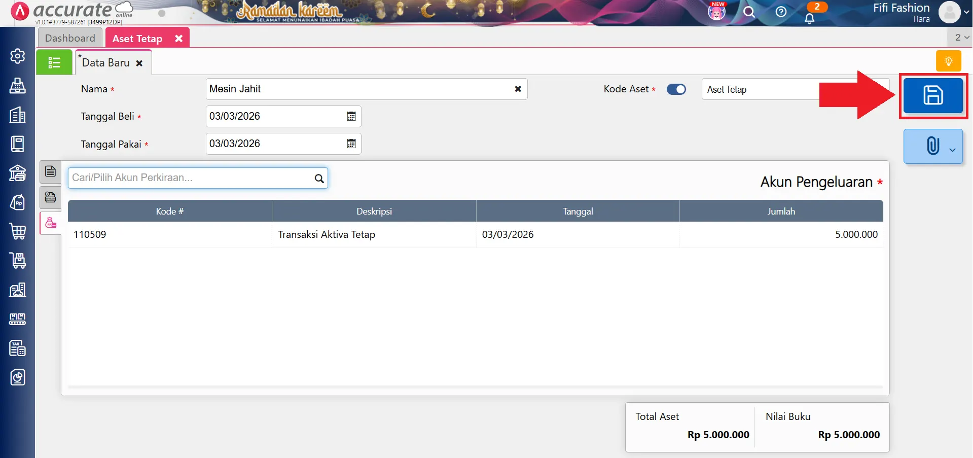The image size is (973, 458).
Task: Open the attachment paperclip menu
Action: (x=932, y=146)
